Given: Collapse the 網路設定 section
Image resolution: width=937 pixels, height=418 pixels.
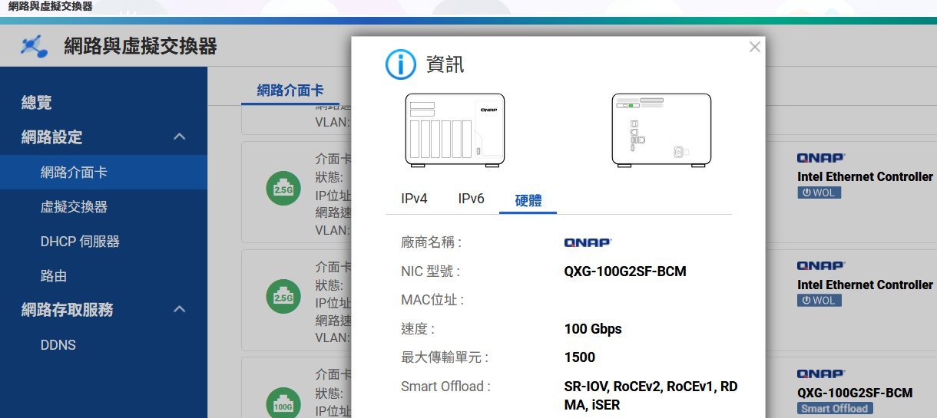Looking at the screenshot, I should point(179,137).
